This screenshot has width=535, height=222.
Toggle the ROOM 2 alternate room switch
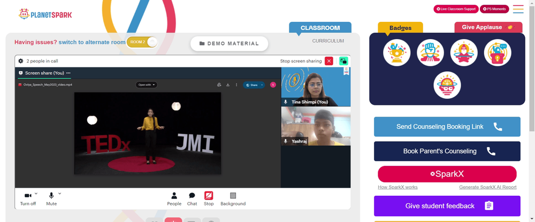coord(142,42)
